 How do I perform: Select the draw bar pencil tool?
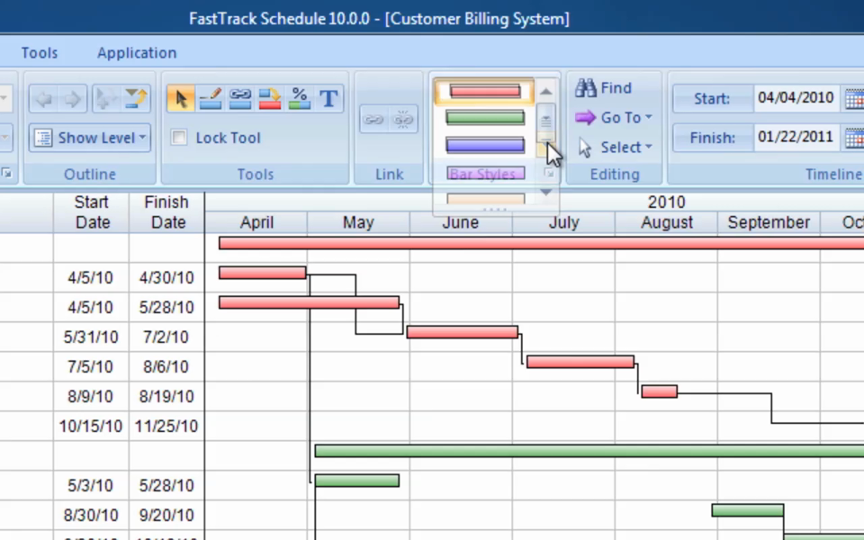tap(211, 99)
